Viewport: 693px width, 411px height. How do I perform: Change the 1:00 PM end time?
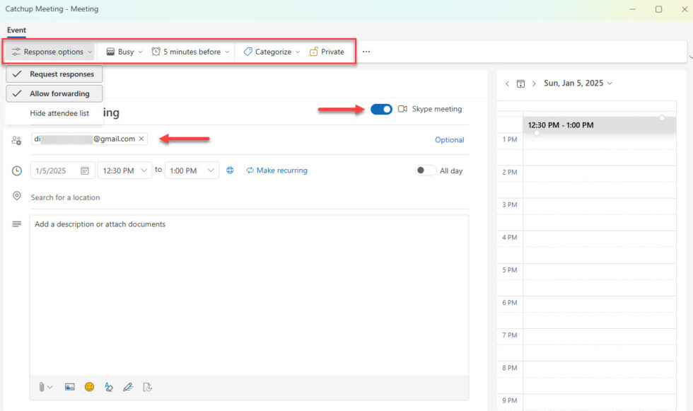192,170
